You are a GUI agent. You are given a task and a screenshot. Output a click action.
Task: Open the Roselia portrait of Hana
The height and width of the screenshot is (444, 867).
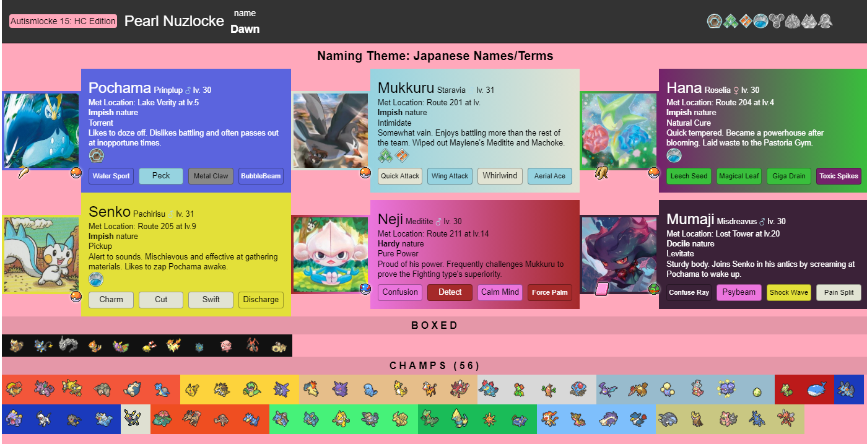[x=619, y=131]
